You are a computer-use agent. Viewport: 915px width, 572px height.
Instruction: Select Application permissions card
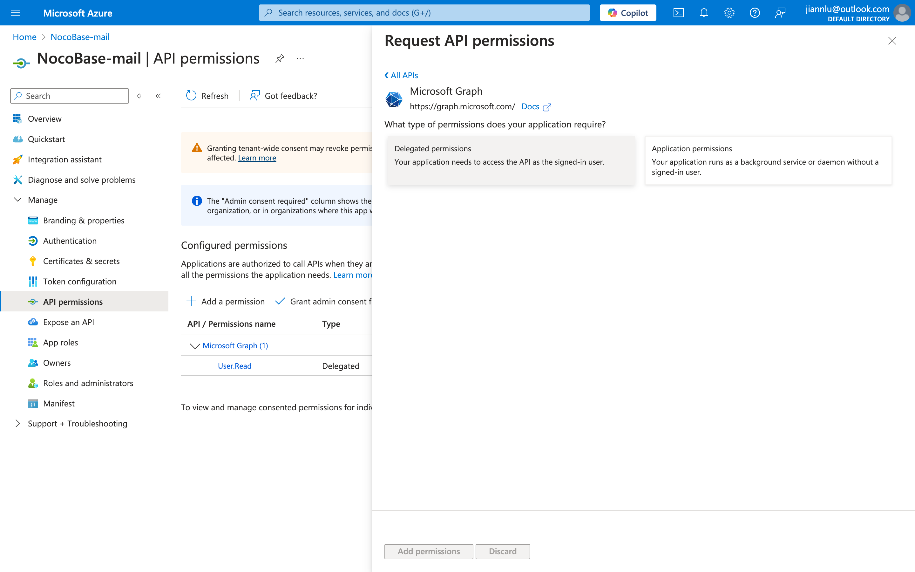pyautogui.click(x=768, y=160)
